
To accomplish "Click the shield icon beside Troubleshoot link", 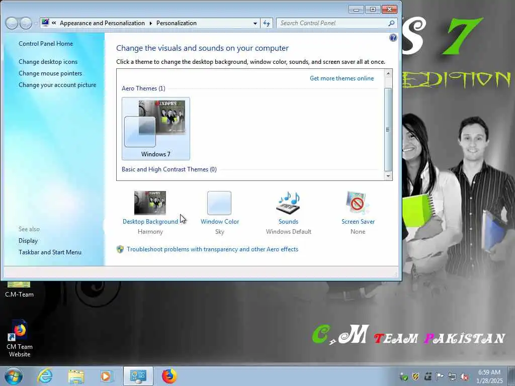I will [120, 249].
